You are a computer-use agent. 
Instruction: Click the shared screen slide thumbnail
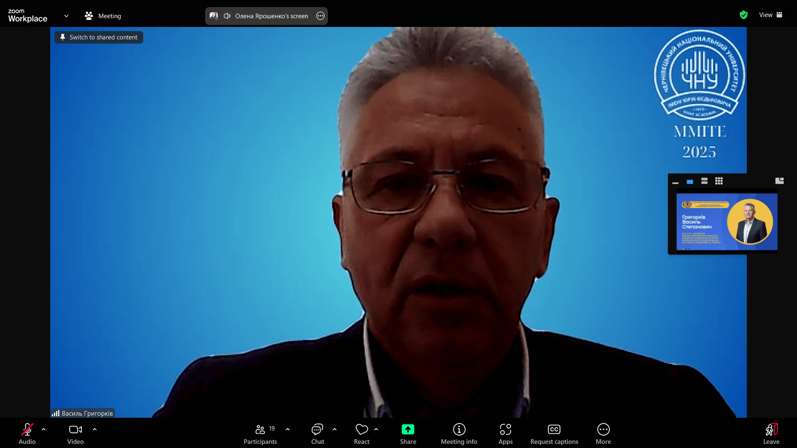pos(727,222)
